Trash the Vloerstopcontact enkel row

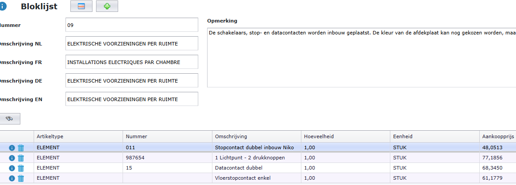(x=21, y=178)
